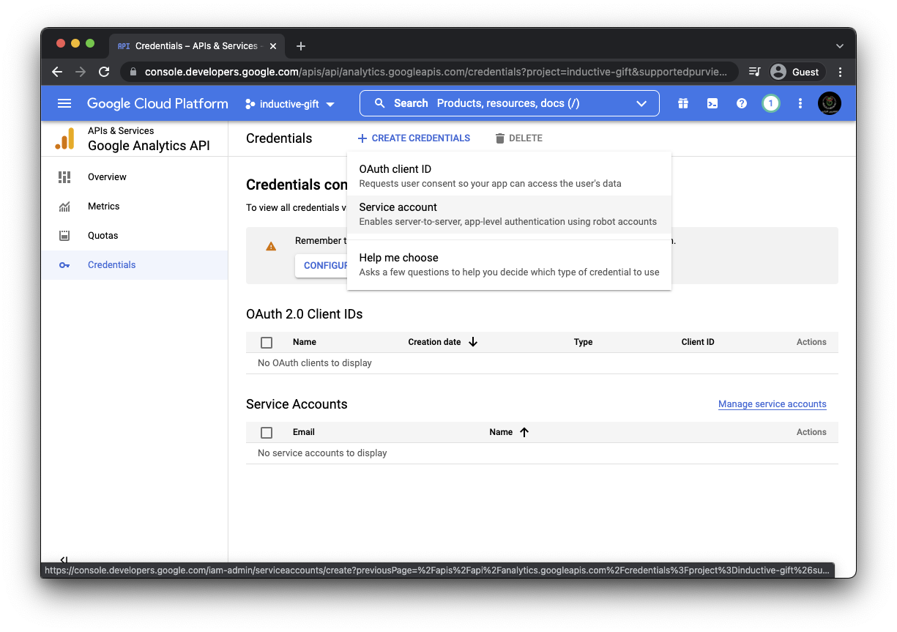Image resolution: width=897 pixels, height=632 pixels.
Task: Open the account profile avatar
Action: pos(829,103)
